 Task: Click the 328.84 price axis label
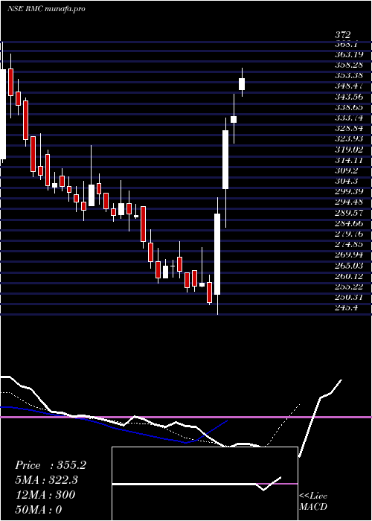349,128
